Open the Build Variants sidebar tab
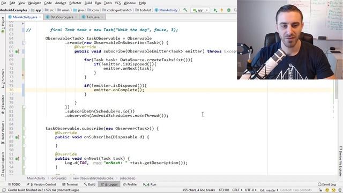The height and width of the screenshot is (193, 343). (3, 132)
